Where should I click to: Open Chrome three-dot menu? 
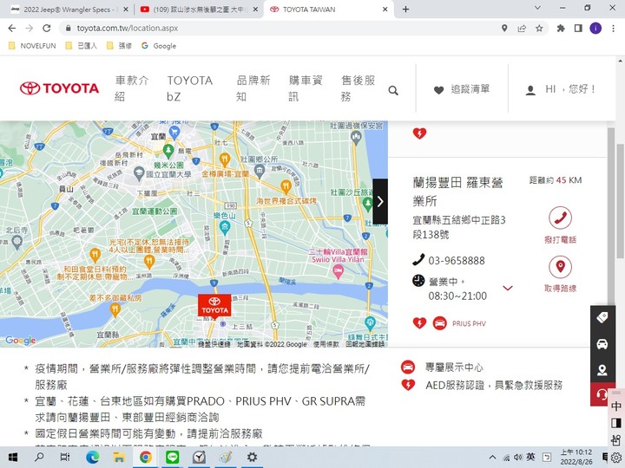613,29
